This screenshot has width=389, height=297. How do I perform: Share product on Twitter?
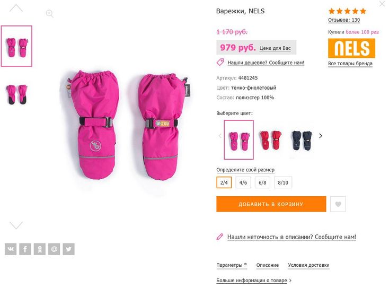[x=69, y=249]
